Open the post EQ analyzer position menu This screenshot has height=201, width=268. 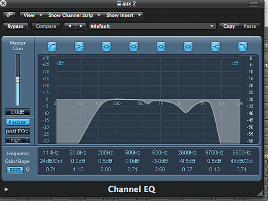coord(18,131)
